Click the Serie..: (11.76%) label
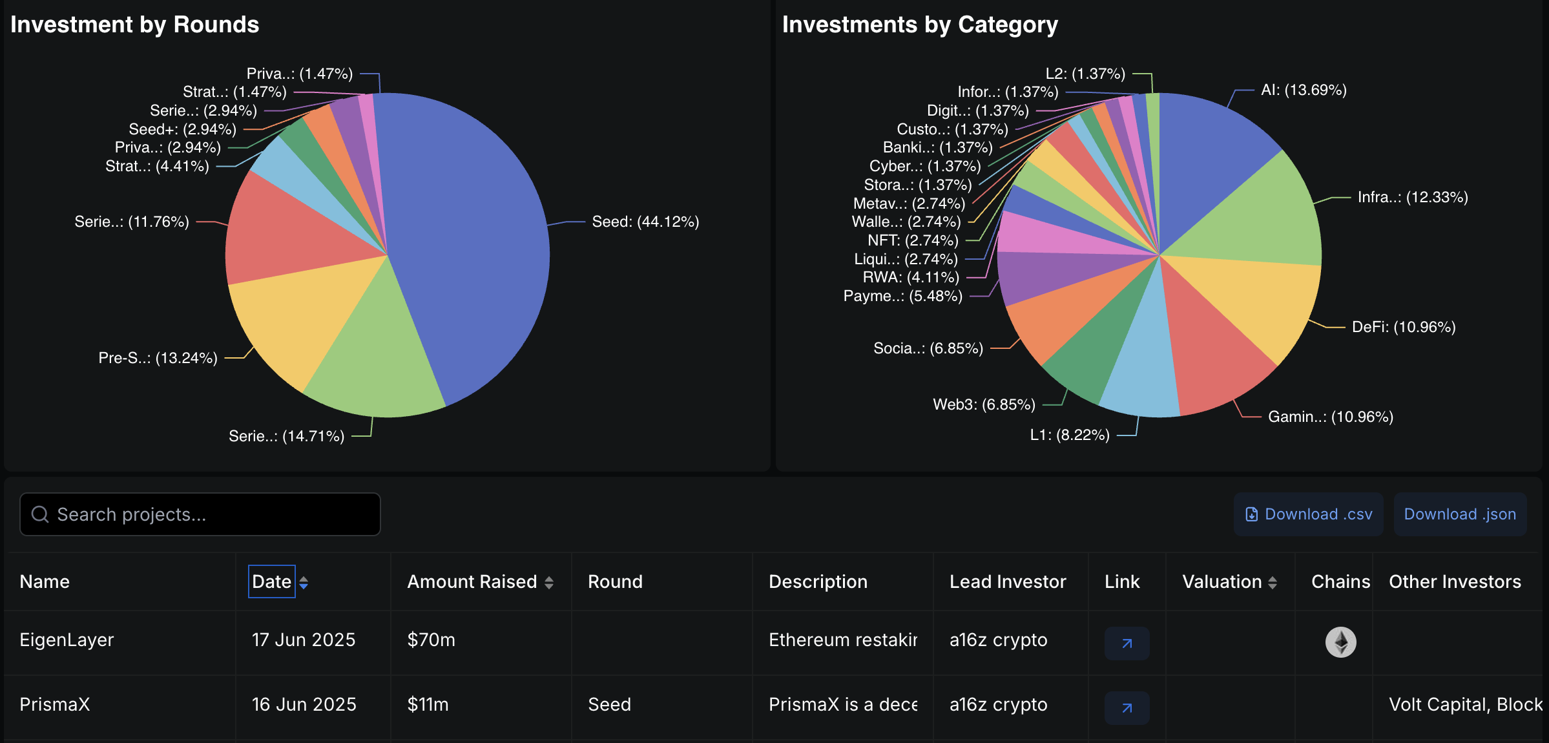Screen dimensions: 1549x743 click(132, 222)
